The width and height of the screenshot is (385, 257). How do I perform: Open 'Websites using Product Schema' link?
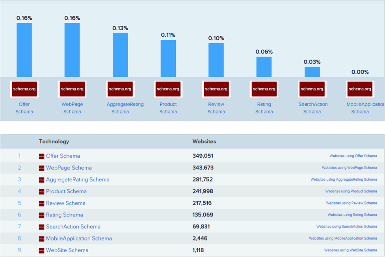(351, 191)
